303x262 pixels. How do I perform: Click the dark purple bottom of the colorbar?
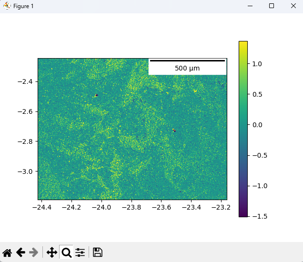pos(243,214)
